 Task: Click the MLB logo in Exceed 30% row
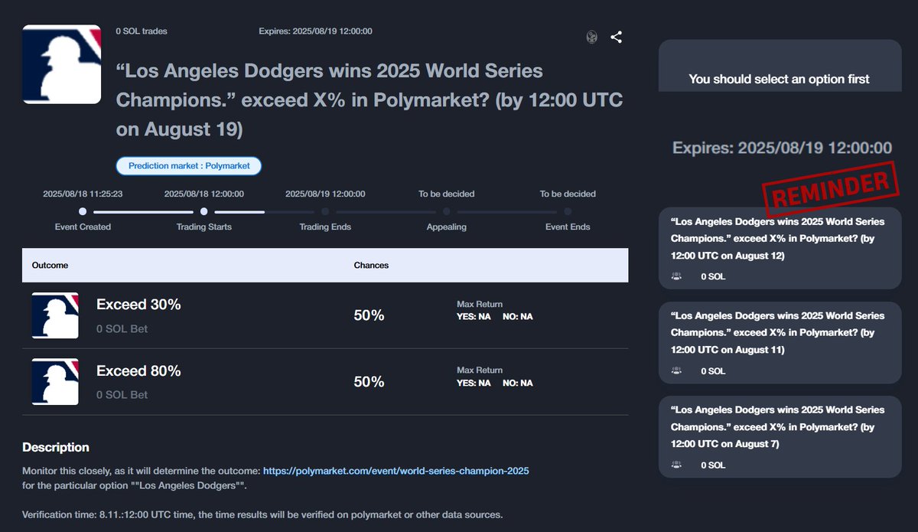point(55,315)
